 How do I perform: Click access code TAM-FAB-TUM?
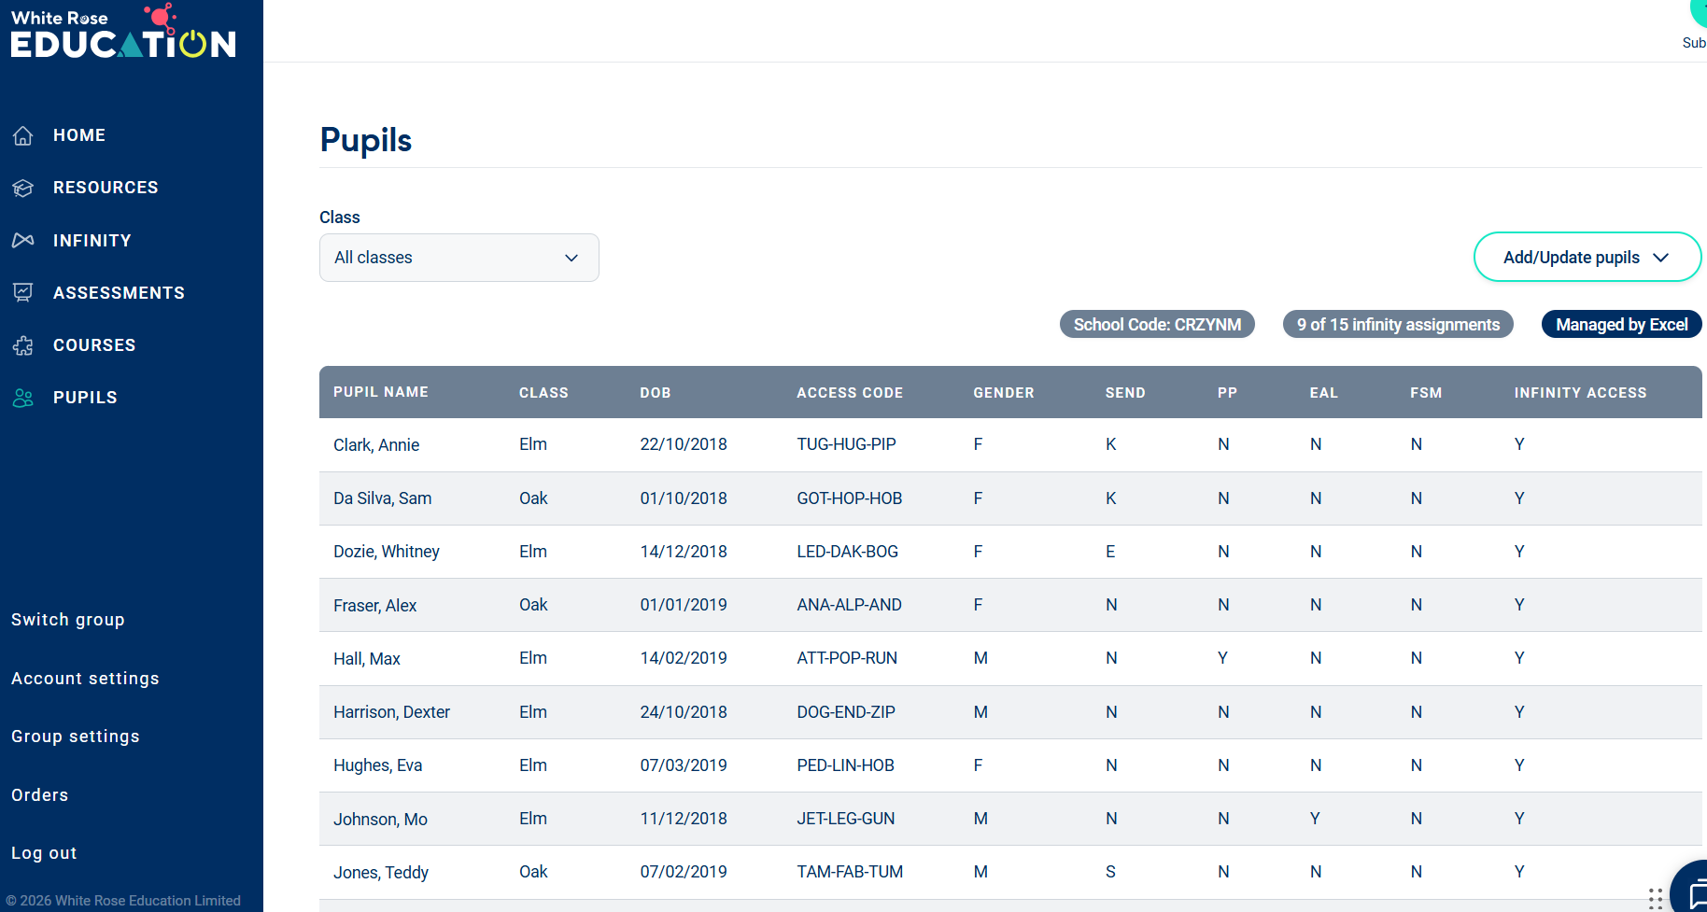(850, 872)
